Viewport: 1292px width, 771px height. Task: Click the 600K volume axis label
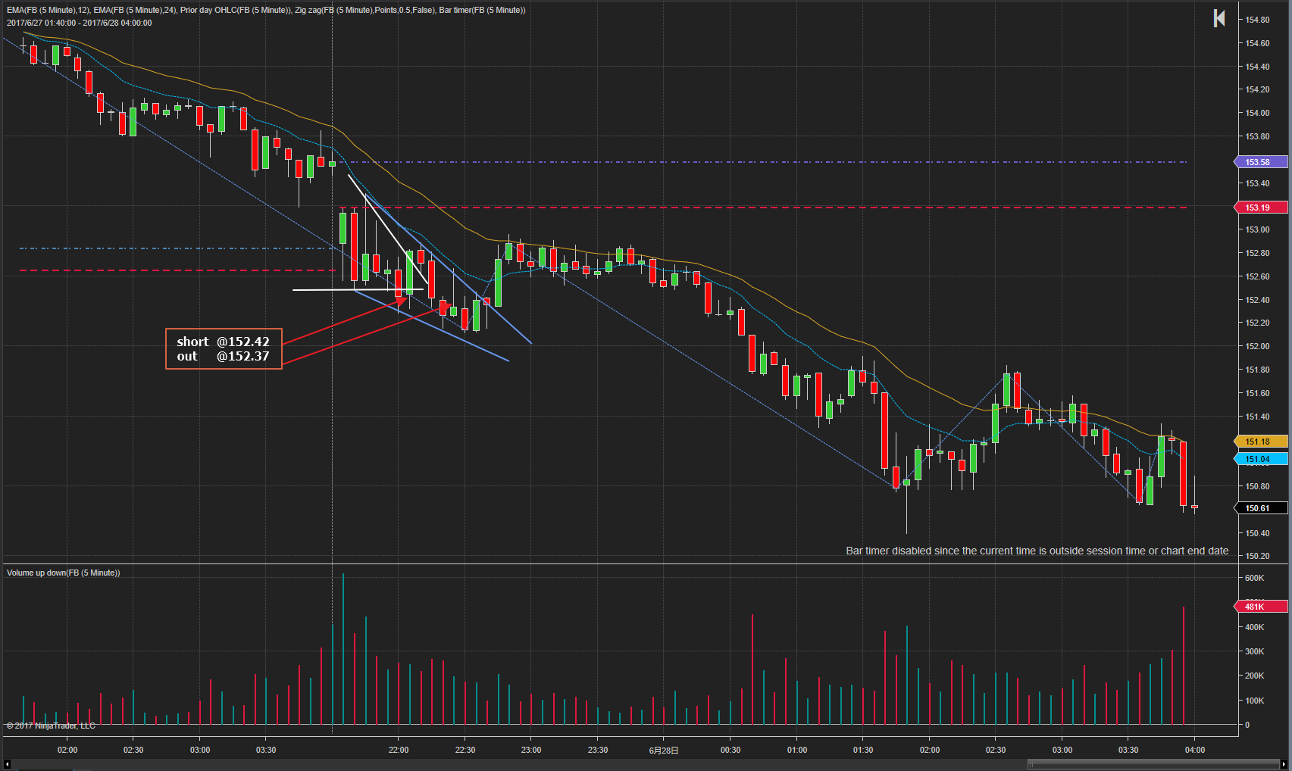click(1255, 578)
